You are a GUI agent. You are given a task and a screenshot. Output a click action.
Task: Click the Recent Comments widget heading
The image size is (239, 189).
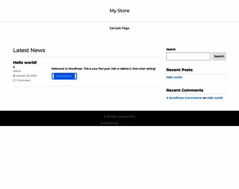point(185,90)
